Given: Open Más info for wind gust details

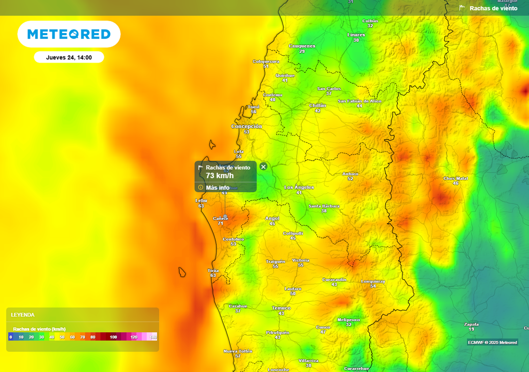Looking at the screenshot, I should [x=217, y=187].
